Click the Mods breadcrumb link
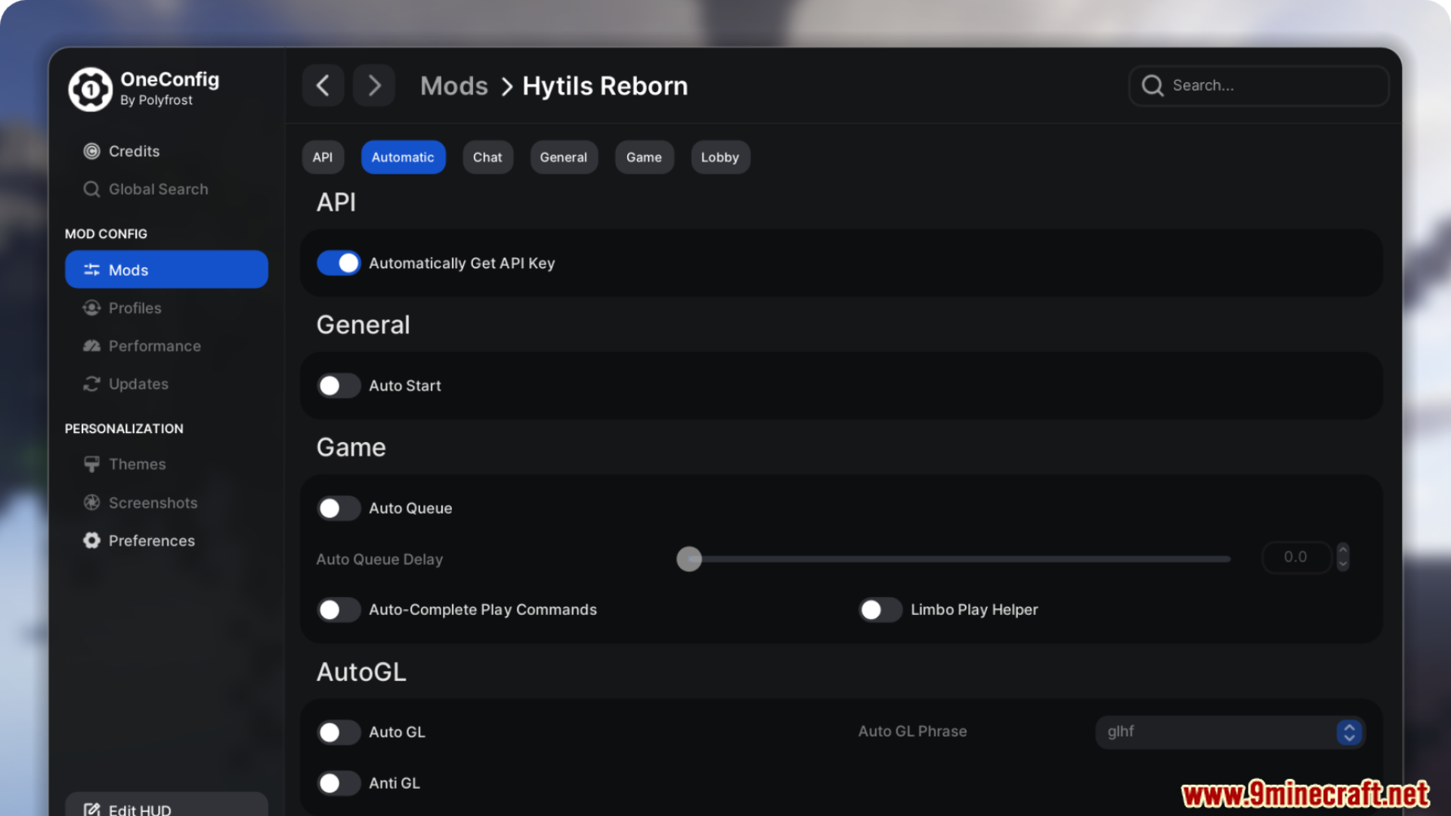This screenshot has width=1451, height=816. point(454,86)
